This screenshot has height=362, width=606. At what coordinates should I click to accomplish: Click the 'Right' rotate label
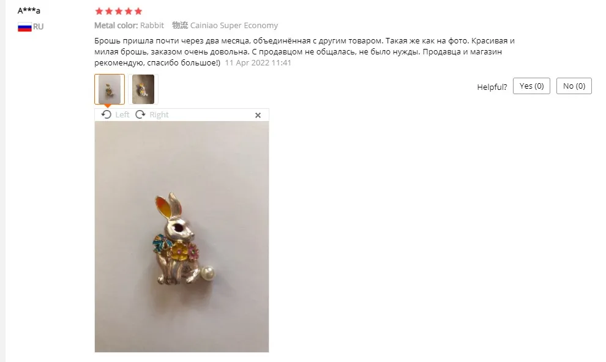click(159, 114)
